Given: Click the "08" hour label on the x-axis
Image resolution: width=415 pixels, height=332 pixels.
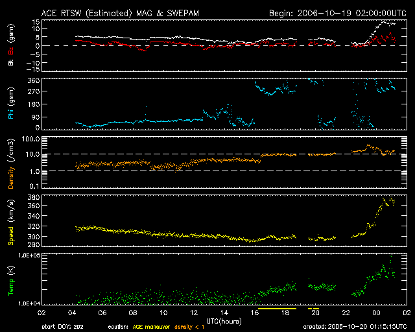Looking at the screenshot, I should pyautogui.click(x=133, y=313).
